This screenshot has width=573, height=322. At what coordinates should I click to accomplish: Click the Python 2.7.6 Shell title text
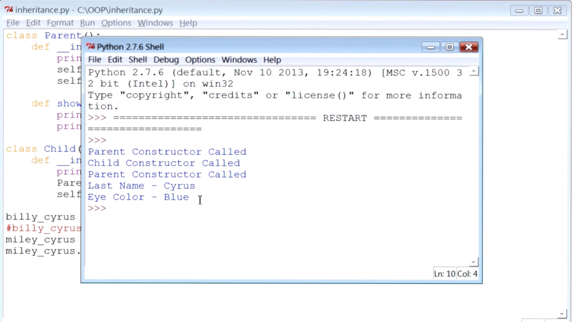coord(130,47)
